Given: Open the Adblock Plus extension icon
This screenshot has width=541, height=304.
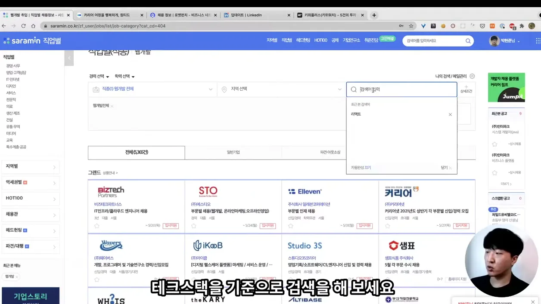Looking at the screenshot, I should pos(512,26).
